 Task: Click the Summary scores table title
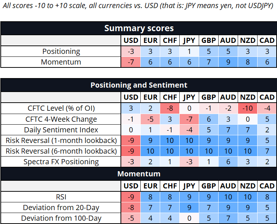138,28
